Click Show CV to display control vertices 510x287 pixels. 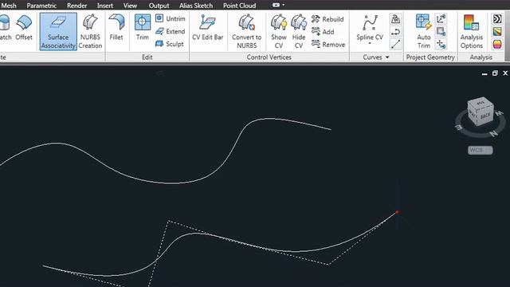279,32
